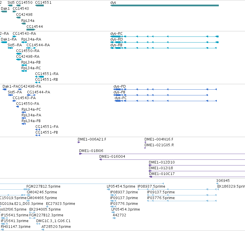Click CG14551-PA protein label
Image resolution: width=245 pixels, height=231 pixels.
pyautogui.click(x=47, y=127)
